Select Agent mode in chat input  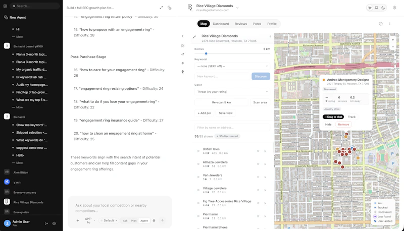coord(144,221)
